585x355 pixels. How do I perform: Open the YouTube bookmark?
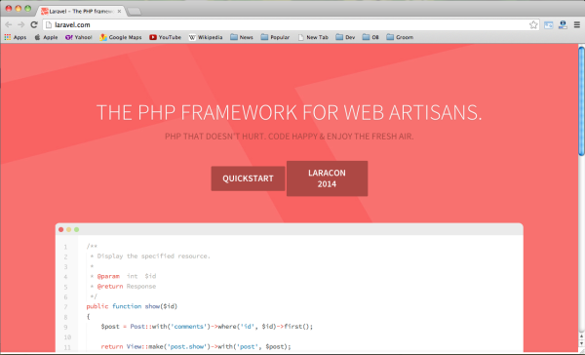pos(165,37)
